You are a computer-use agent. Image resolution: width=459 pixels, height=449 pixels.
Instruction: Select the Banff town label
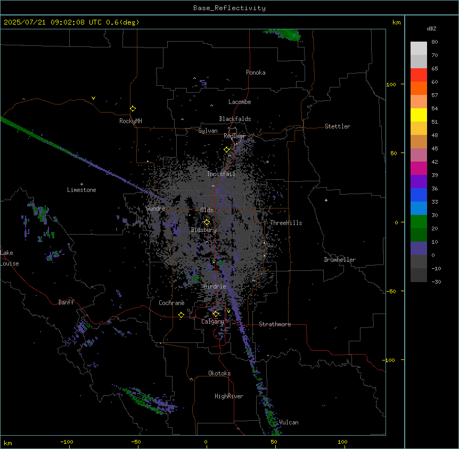coord(66,302)
